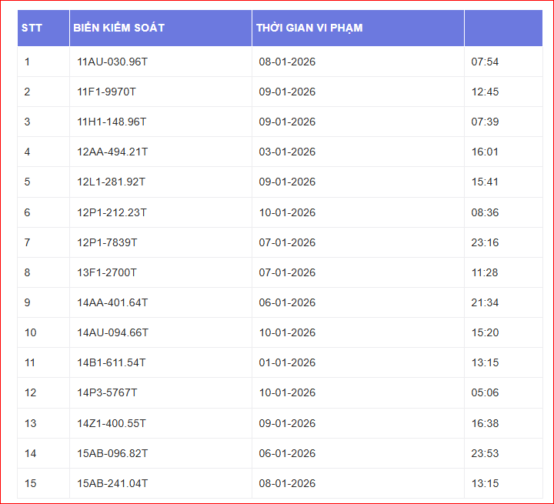Select plate 11H1-148.96T in row 3
The image size is (554, 504).
tap(112, 122)
